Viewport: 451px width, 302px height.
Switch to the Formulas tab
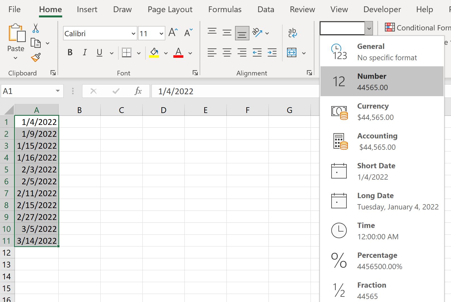pyautogui.click(x=225, y=9)
